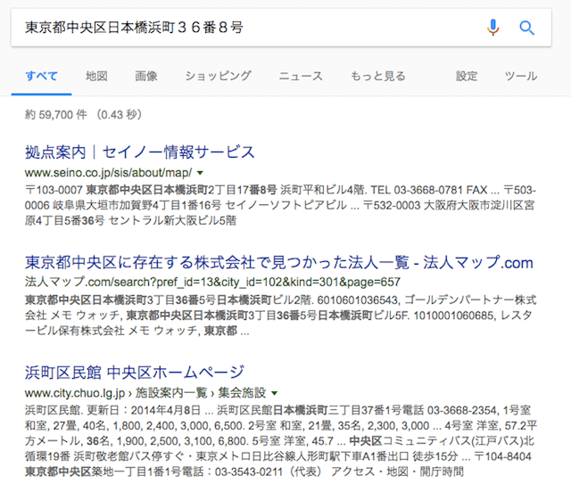Open the ショッピング tab
Viewport: 571px width, 492px height.
click(x=218, y=76)
